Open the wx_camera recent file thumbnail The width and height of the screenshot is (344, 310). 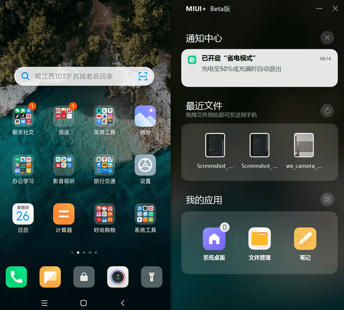click(304, 145)
